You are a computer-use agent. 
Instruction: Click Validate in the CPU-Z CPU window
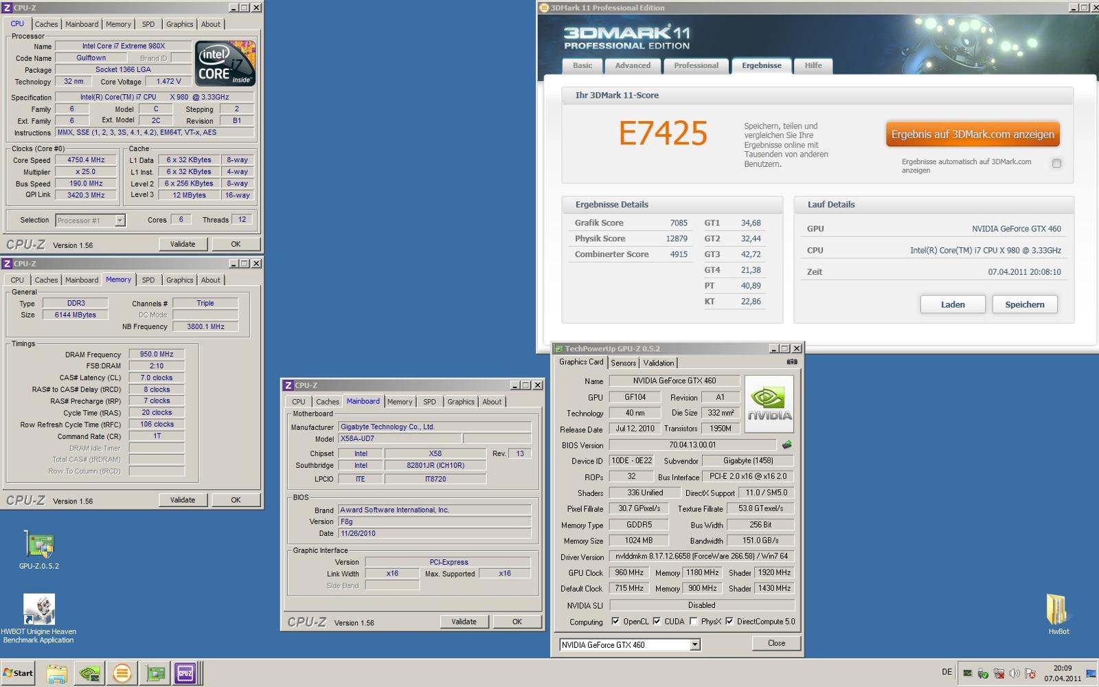click(x=183, y=244)
